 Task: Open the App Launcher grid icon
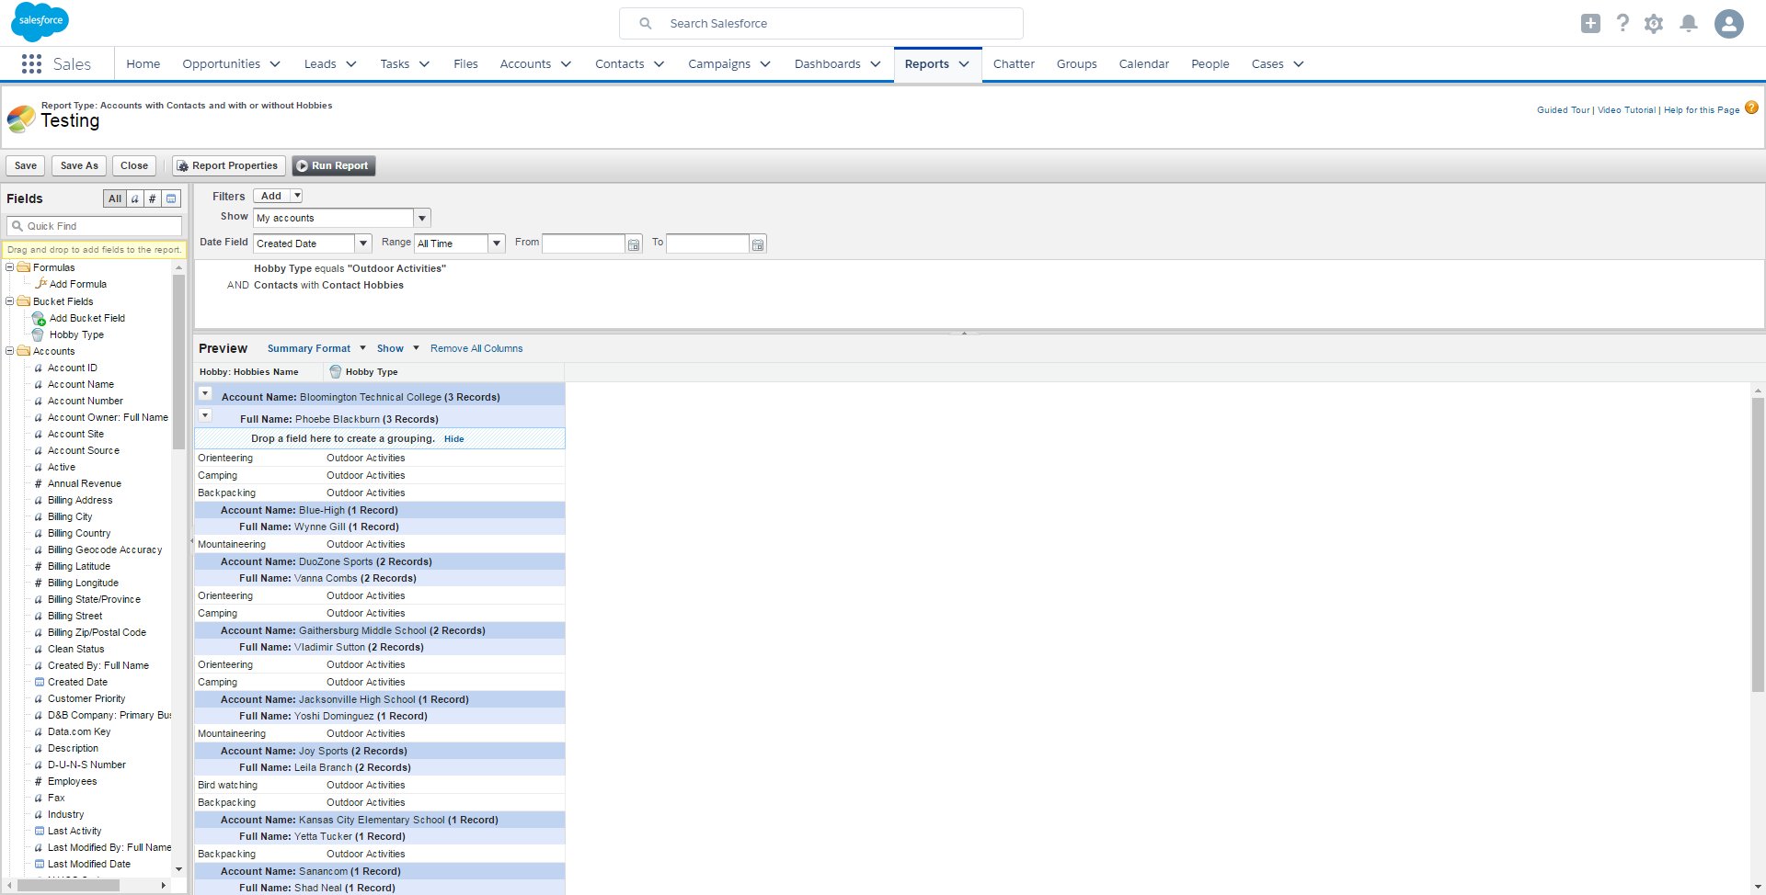[x=31, y=63]
